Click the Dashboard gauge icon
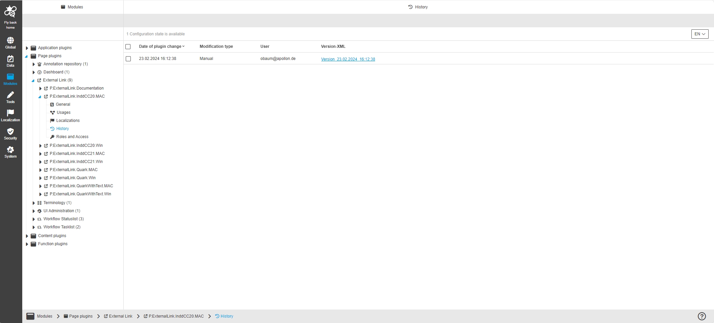 pyautogui.click(x=39, y=72)
